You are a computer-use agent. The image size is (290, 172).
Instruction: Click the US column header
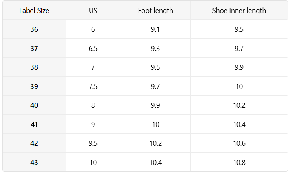93,11
